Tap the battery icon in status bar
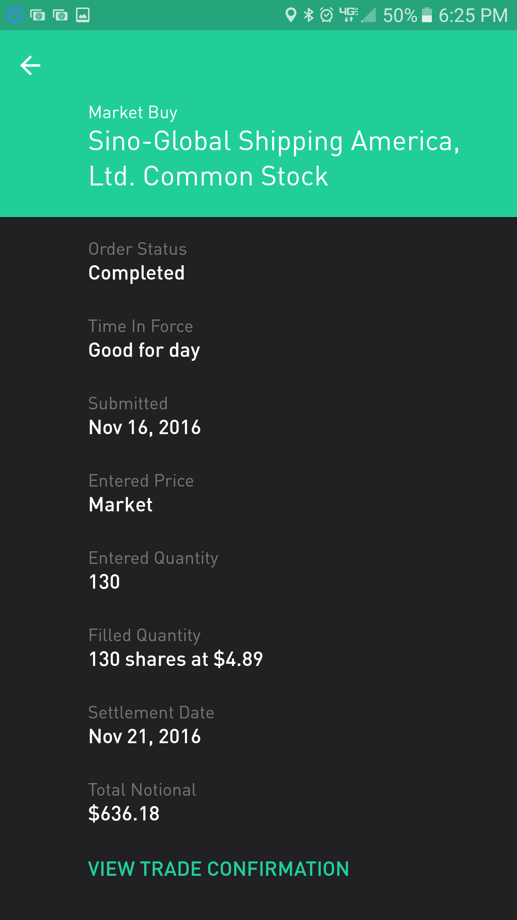This screenshot has width=517, height=920. (427, 15)
